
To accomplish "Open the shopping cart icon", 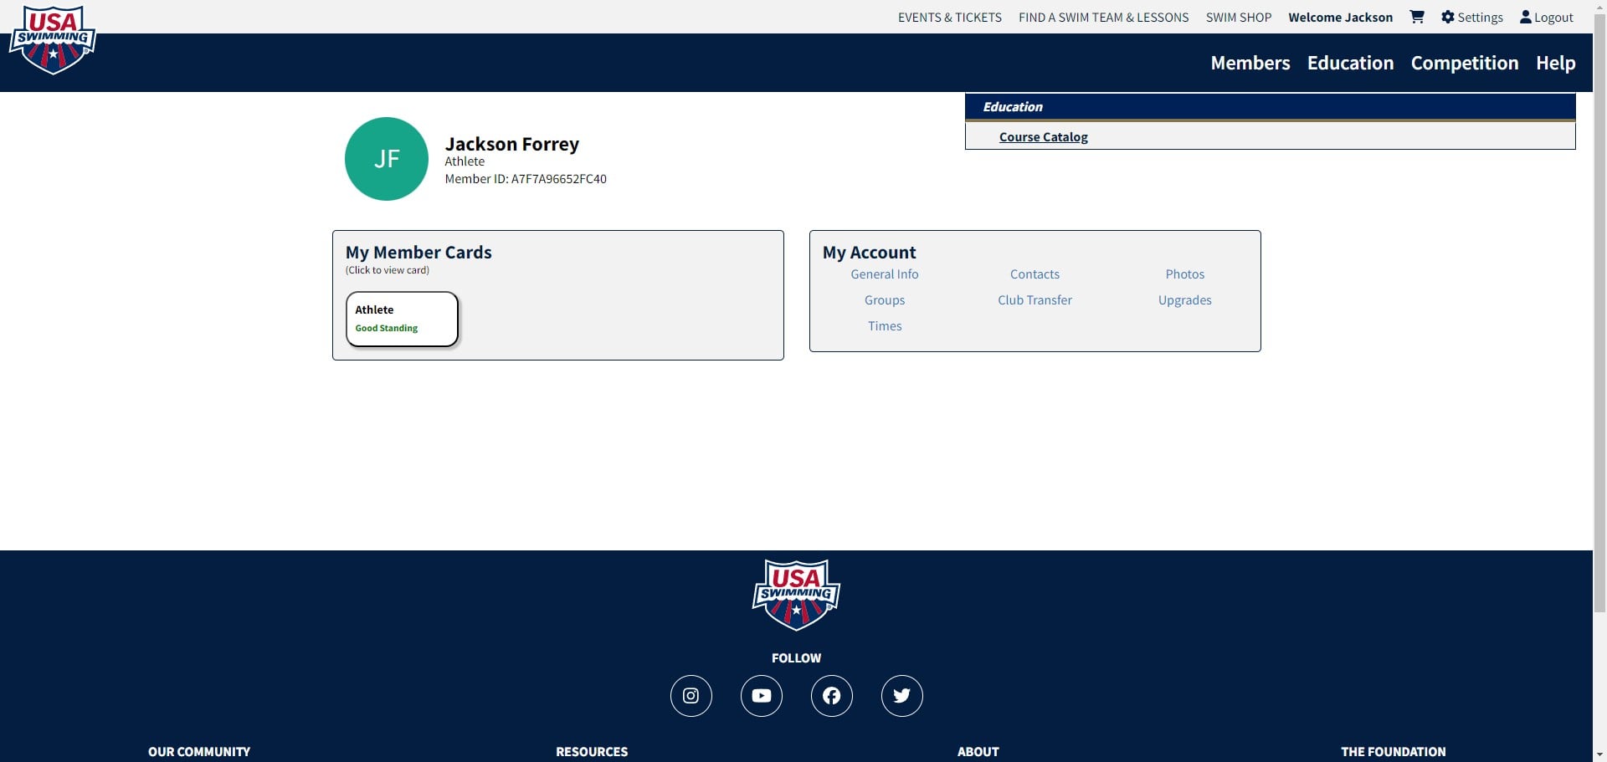I will click(x=1416, y=17).
